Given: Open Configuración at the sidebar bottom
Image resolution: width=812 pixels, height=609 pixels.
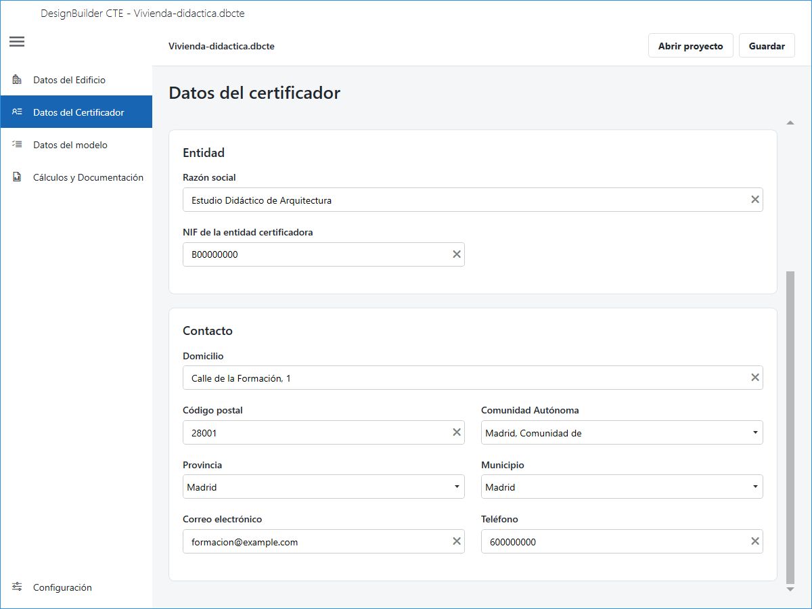Looking at the screenshot, I should 76,587.
